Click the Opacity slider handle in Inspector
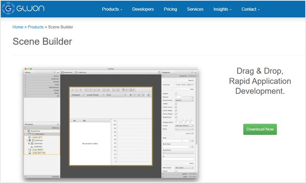The image size is (306, 183). [x=193, y=97]
